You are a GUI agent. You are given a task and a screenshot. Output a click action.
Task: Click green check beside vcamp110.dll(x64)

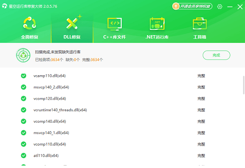tap(24, 76)
